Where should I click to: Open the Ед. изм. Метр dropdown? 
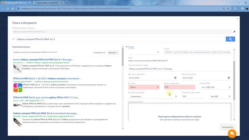pos(144,87)
